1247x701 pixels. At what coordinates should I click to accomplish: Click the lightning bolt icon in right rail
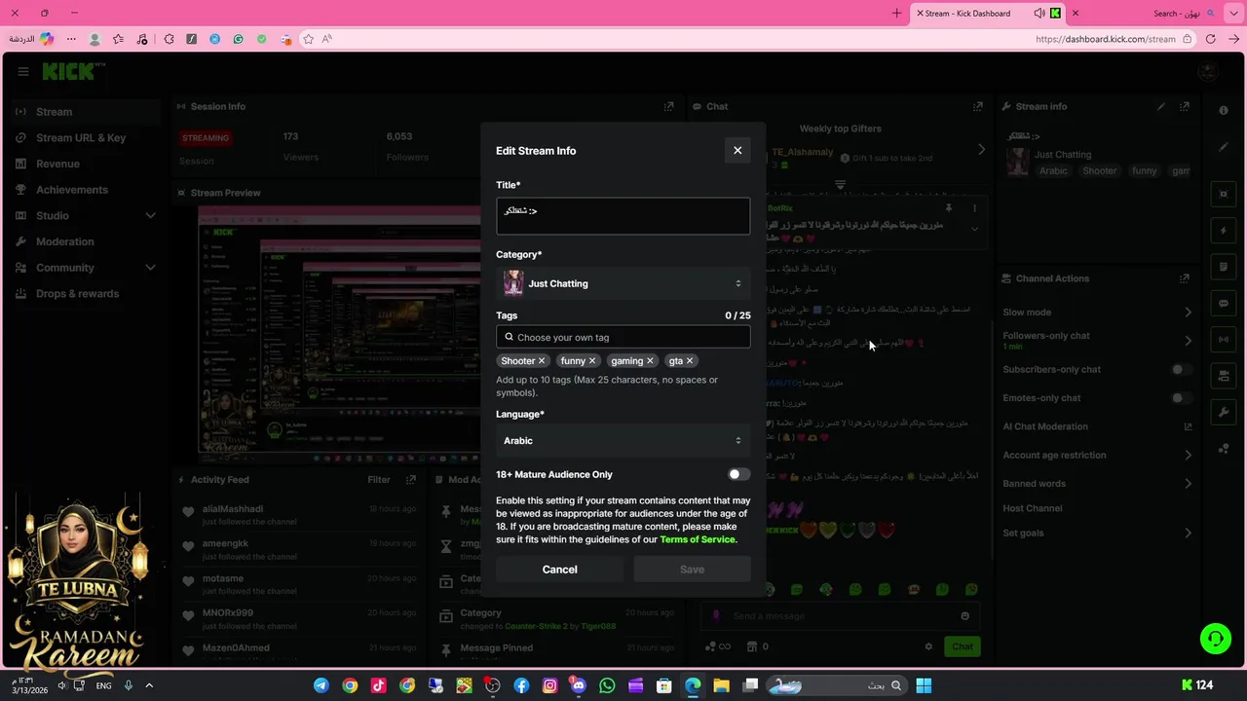coord(1224,231)
